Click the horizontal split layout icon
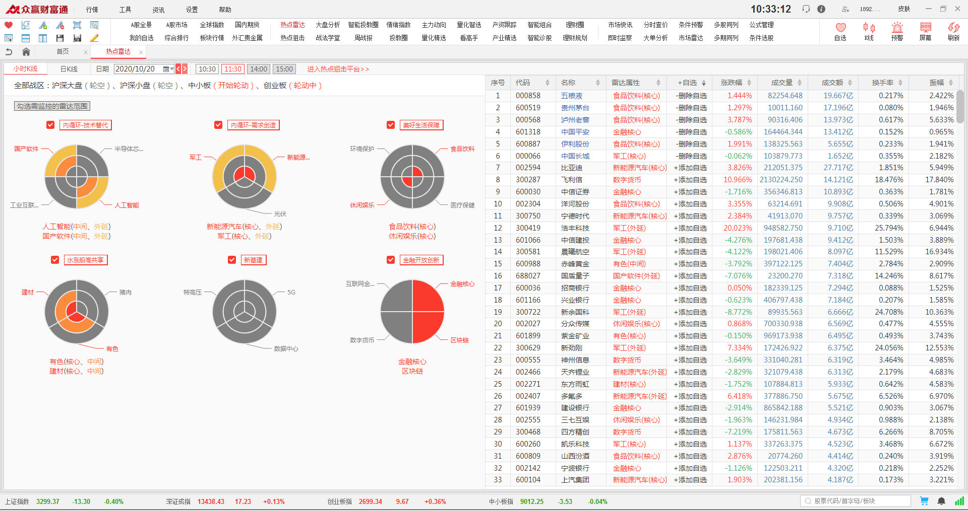 pos(26,38)
